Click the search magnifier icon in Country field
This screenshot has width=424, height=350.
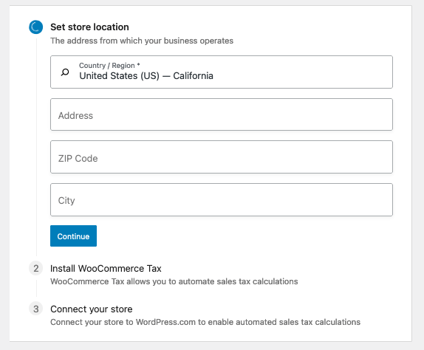(x=65, y=72)
